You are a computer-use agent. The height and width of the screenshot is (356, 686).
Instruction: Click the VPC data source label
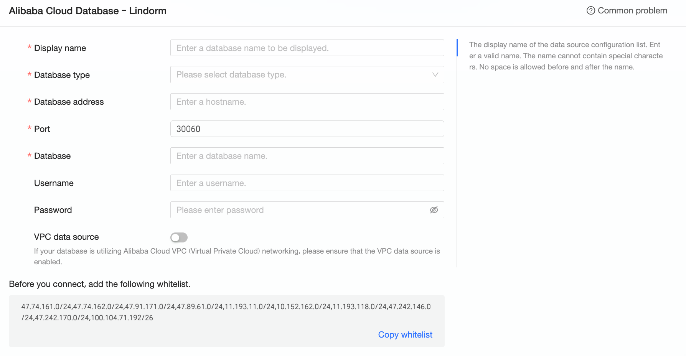[x=66, y=237]
